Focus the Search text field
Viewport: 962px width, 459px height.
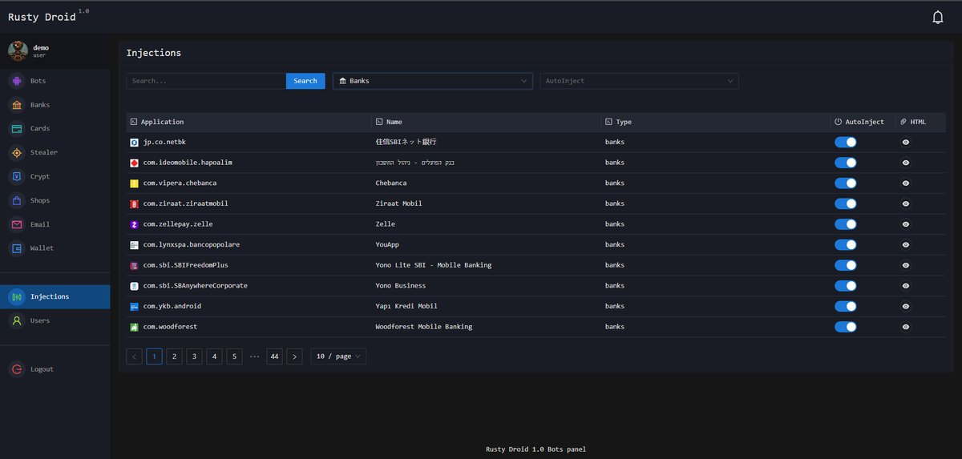tap(206, 81)
